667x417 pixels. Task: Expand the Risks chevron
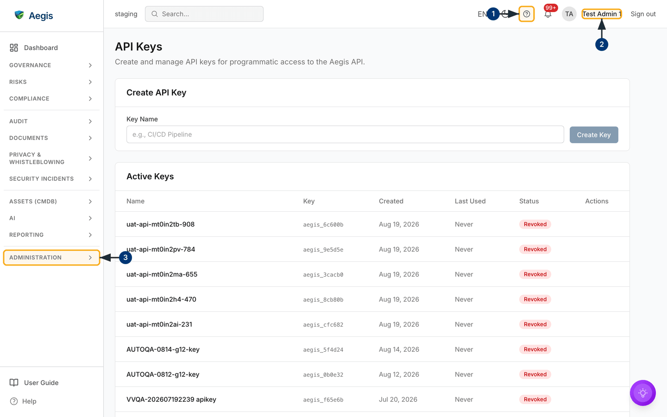point(90,82)
